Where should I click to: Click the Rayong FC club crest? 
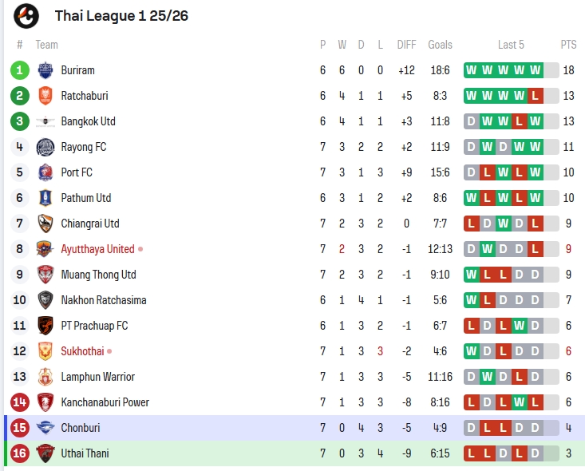pyautogui.click(x=45, y=147)
